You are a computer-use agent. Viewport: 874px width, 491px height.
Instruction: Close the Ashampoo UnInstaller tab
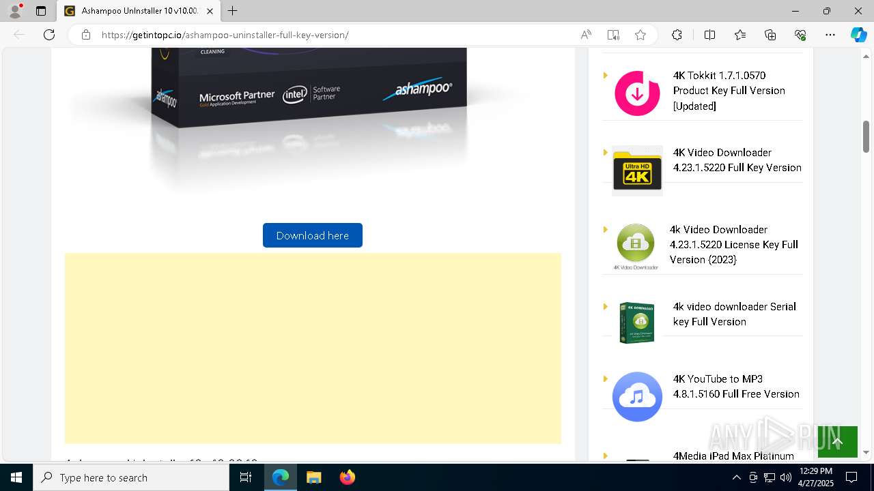tap(210, 11)
